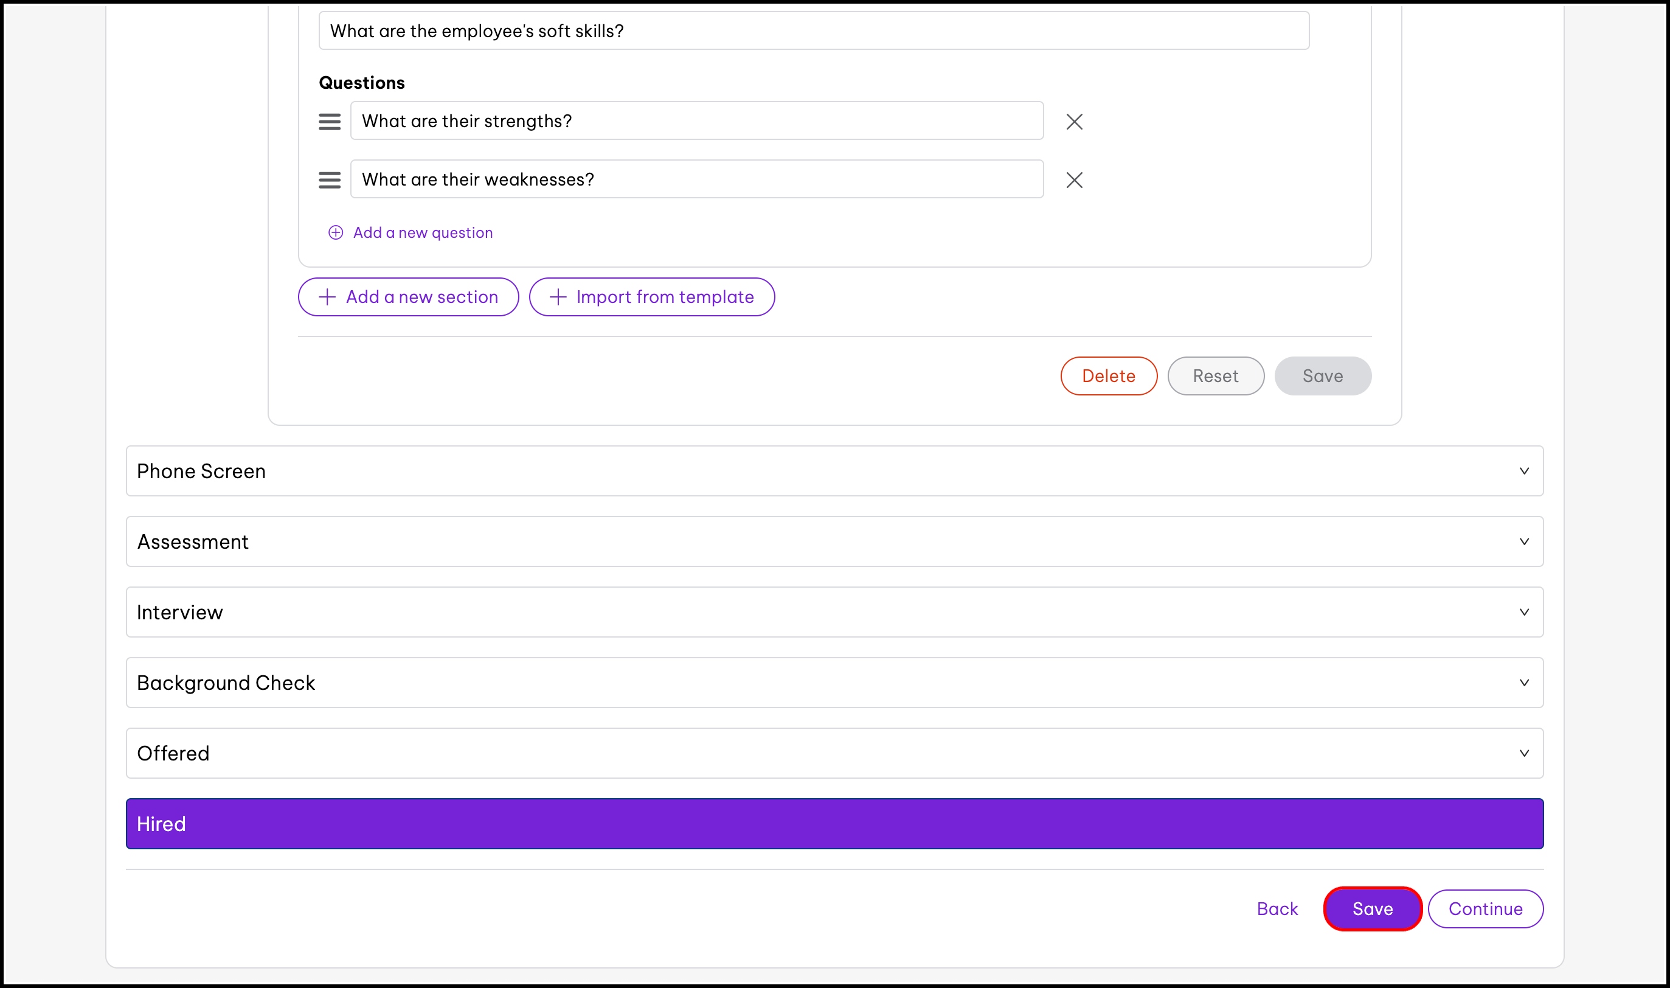Remove the 'What are their strengths?' question

pyautogui.click(x=1074, y=122)
